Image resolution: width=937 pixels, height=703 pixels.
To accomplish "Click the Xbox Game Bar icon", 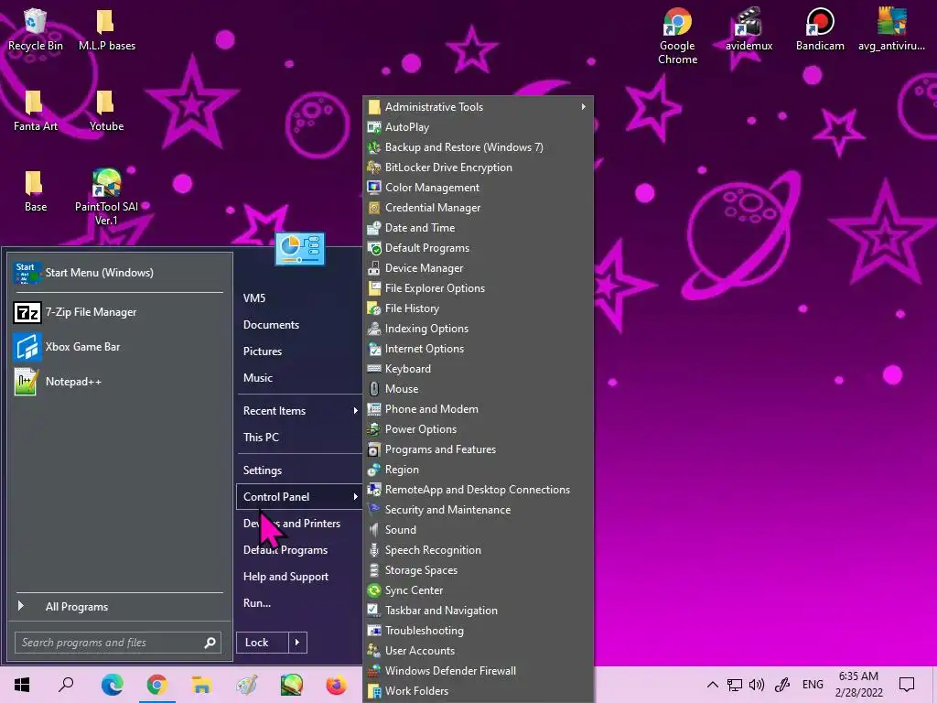I will [27, 347].
